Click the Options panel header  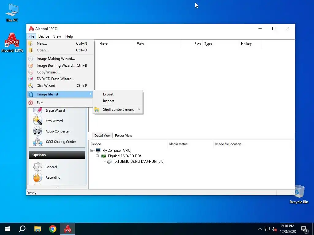pos(57,155)
